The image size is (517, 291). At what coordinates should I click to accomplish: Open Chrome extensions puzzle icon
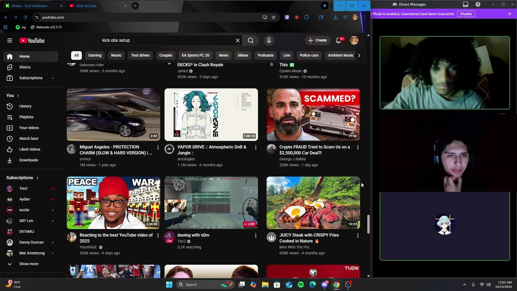click(x=307, y=17)
